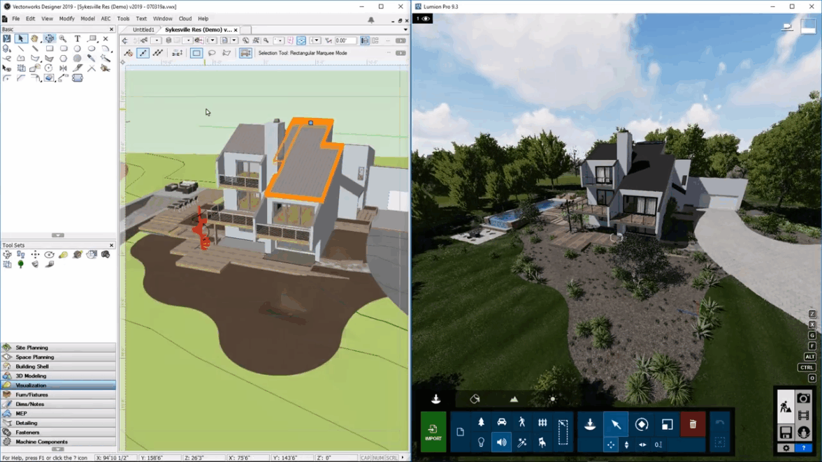Select the Nature tree category icon
822x462 pixels.
pos(481,422)
